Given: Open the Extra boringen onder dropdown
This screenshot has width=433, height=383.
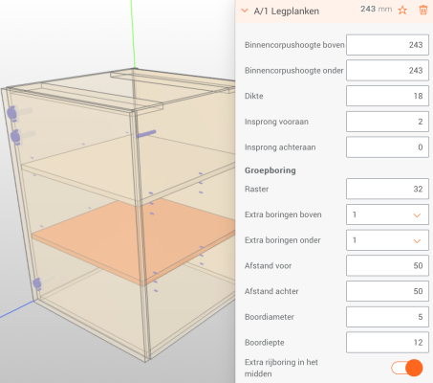Looking at the screenshot, I should [x=387, y=240].
